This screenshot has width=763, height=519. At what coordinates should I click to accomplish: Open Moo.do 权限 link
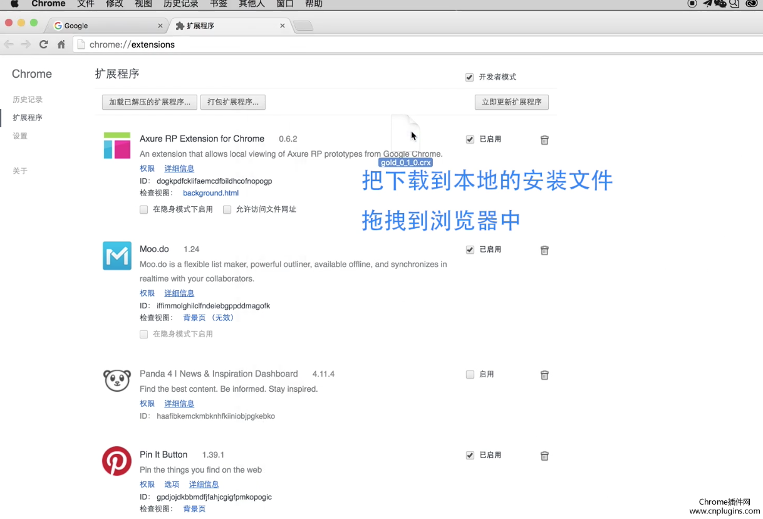147,293
